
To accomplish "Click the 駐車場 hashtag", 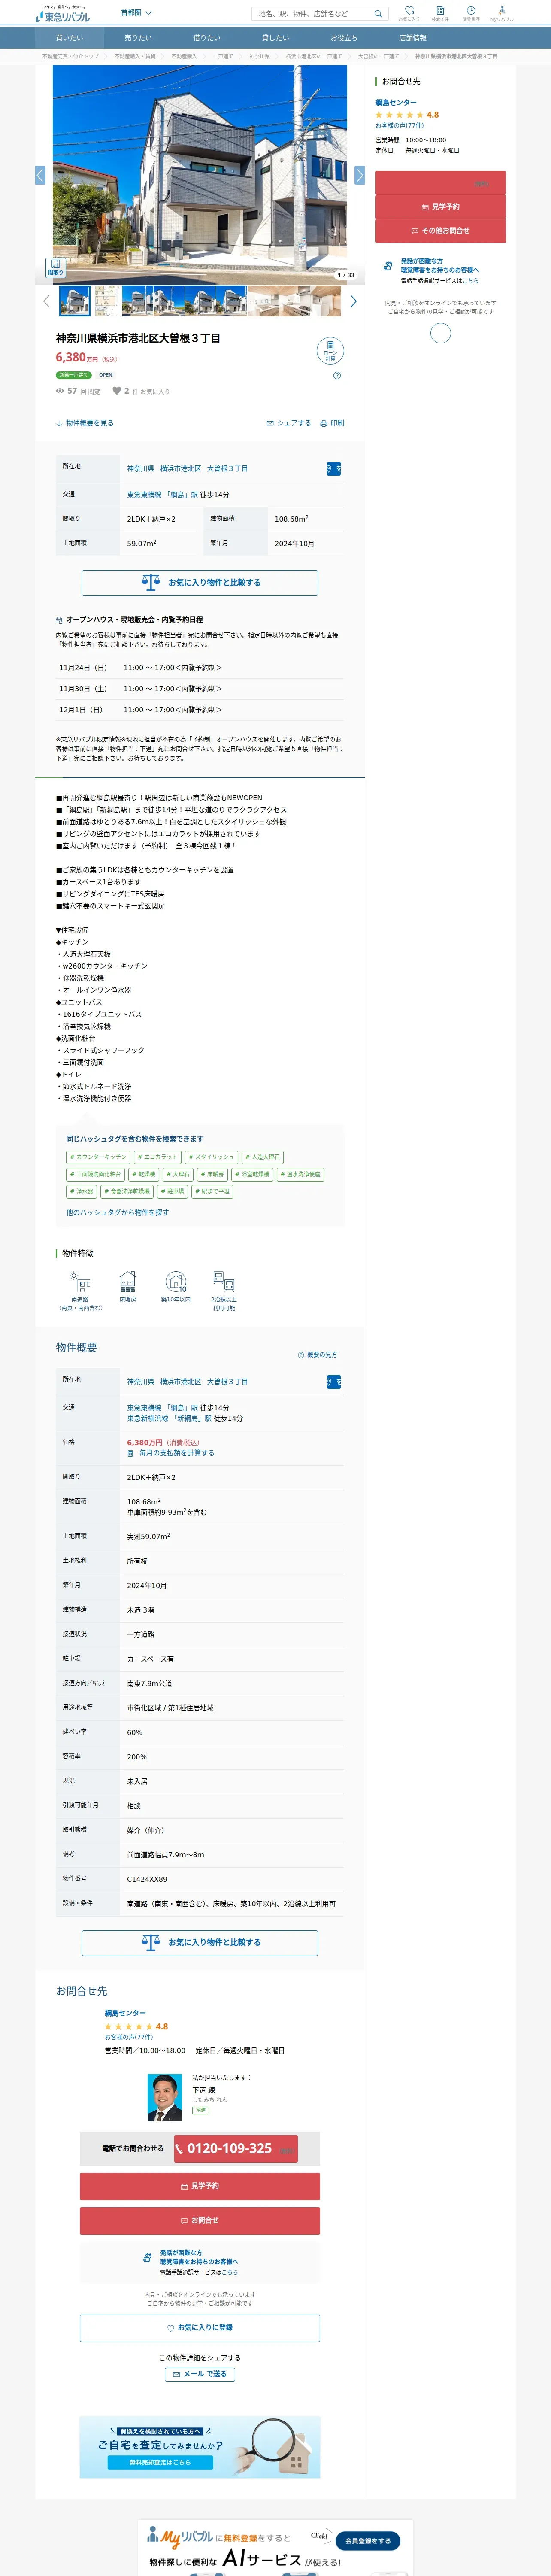I will (x=173, y=1191).
